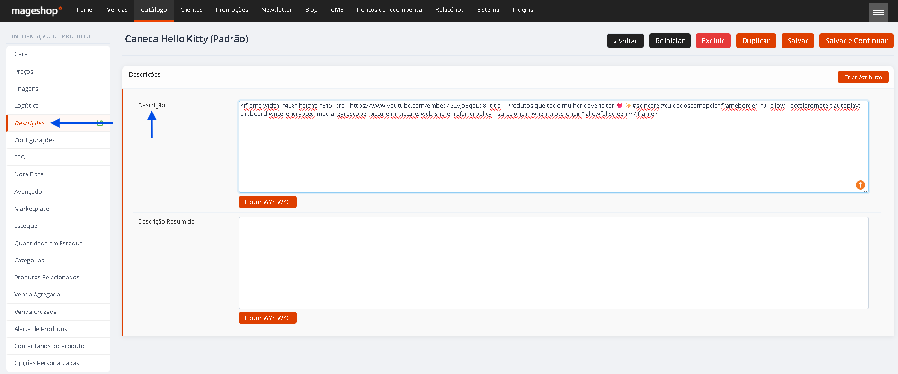Image resolution: width=898 pixels, height=374 pixels.
Task: Click the Criar Atributo button
Action: [x=862, y=77]
